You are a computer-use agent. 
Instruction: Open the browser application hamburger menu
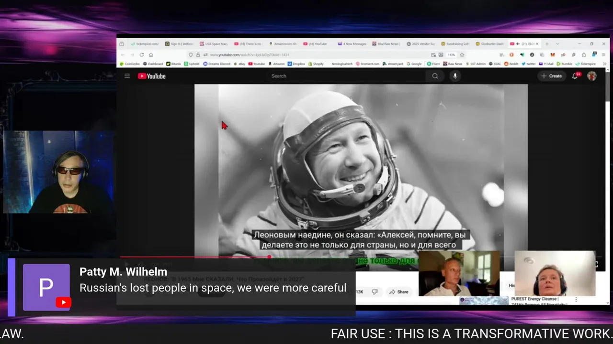pos(603,55)
